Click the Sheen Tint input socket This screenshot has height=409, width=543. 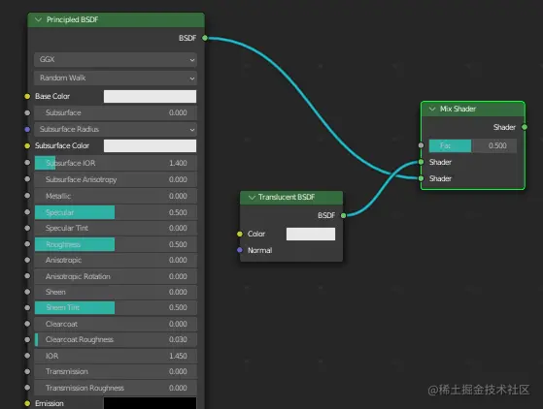click(27, 307)
